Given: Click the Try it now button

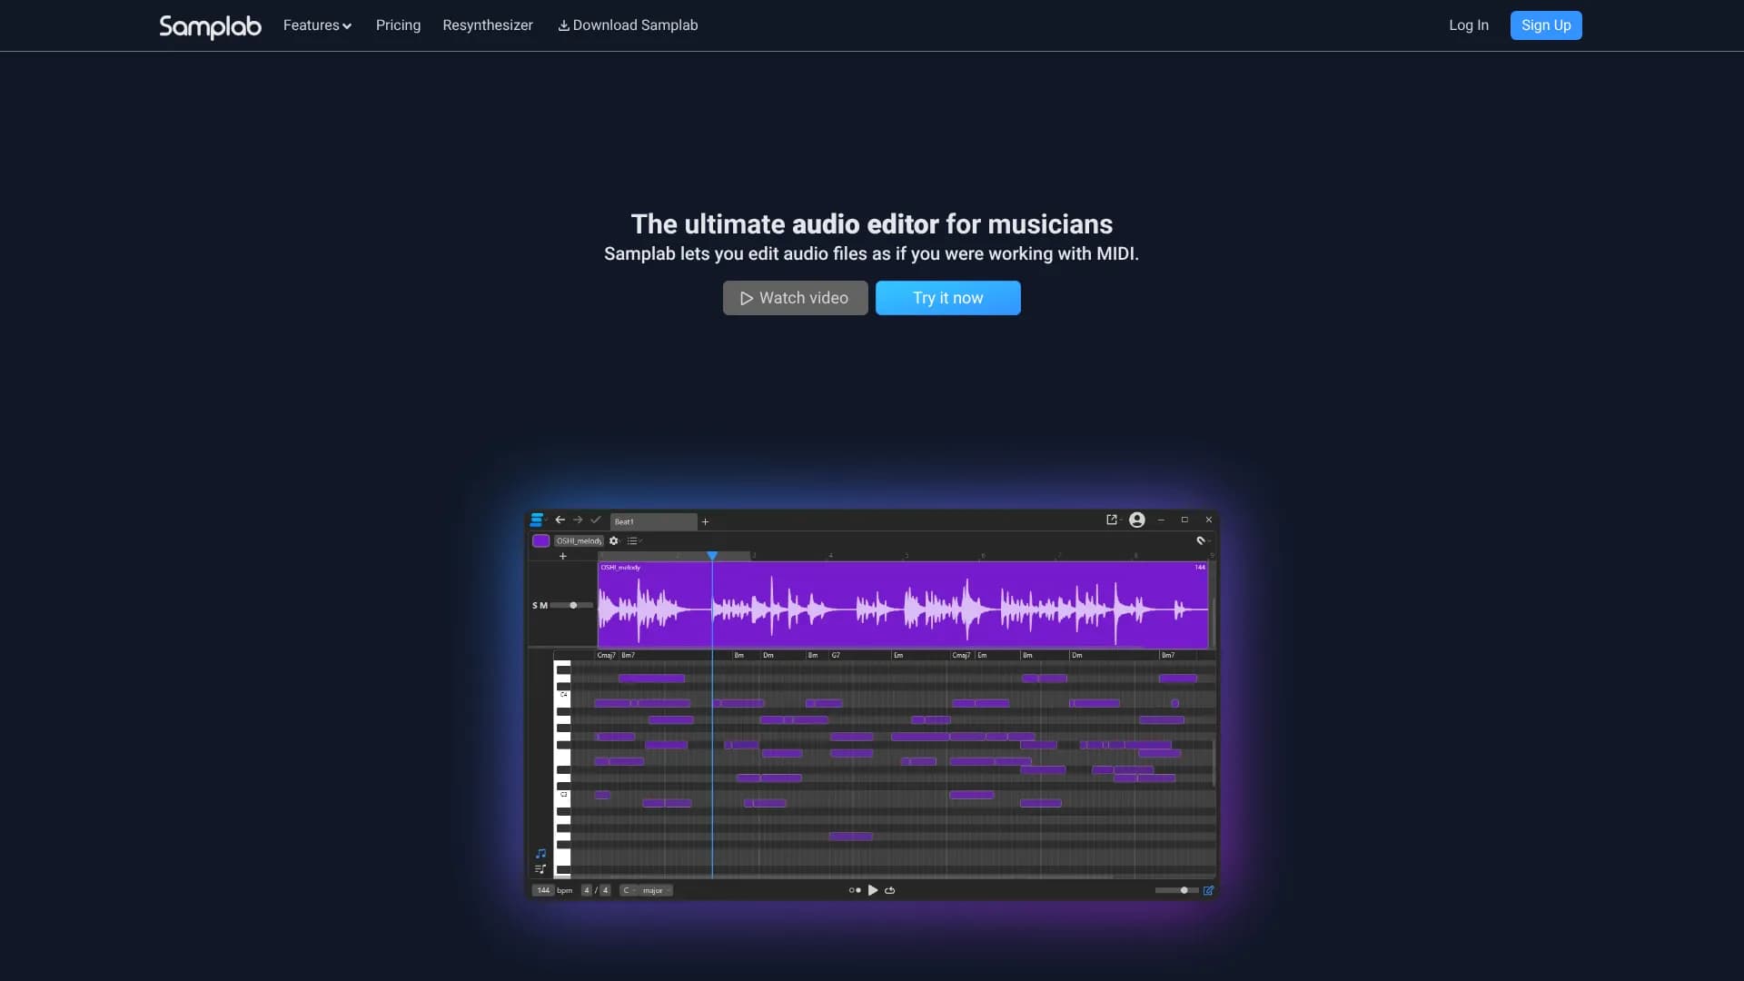Looking at the screenshot, I should click(x=947, y=298).
